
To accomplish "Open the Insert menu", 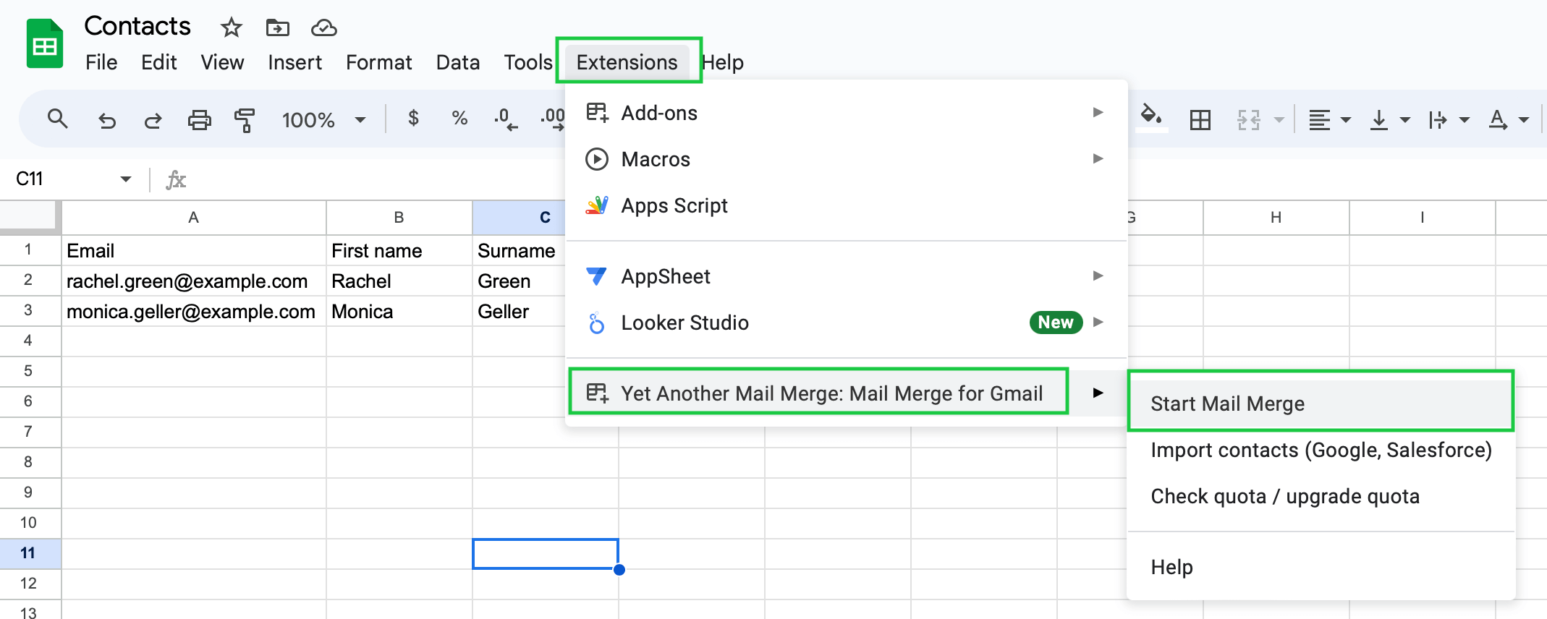I will click(x=294, y=62).
